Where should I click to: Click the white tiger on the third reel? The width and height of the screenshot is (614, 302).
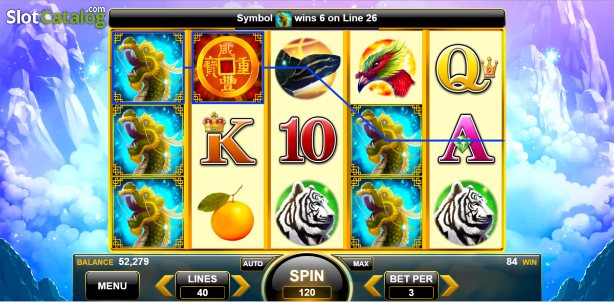pos(307,213)
